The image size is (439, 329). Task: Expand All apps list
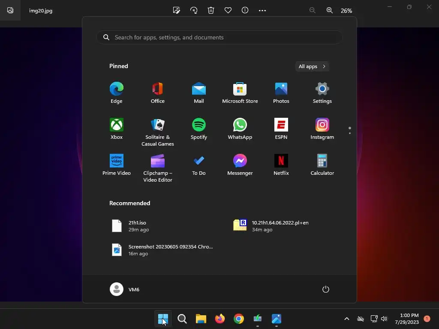312,66
